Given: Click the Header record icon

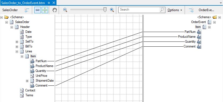Looking at the screenshot, I should click(x=17, y=27).
